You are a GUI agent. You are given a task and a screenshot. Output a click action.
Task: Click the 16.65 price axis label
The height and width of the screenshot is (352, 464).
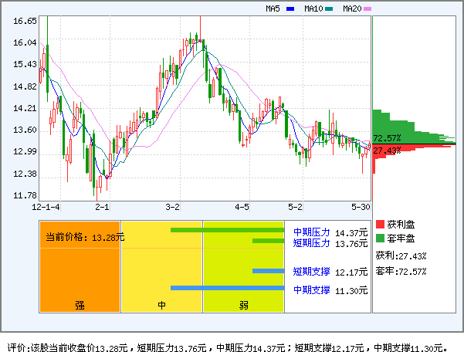(25, 21)
